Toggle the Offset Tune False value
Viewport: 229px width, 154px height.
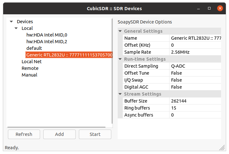195,73
